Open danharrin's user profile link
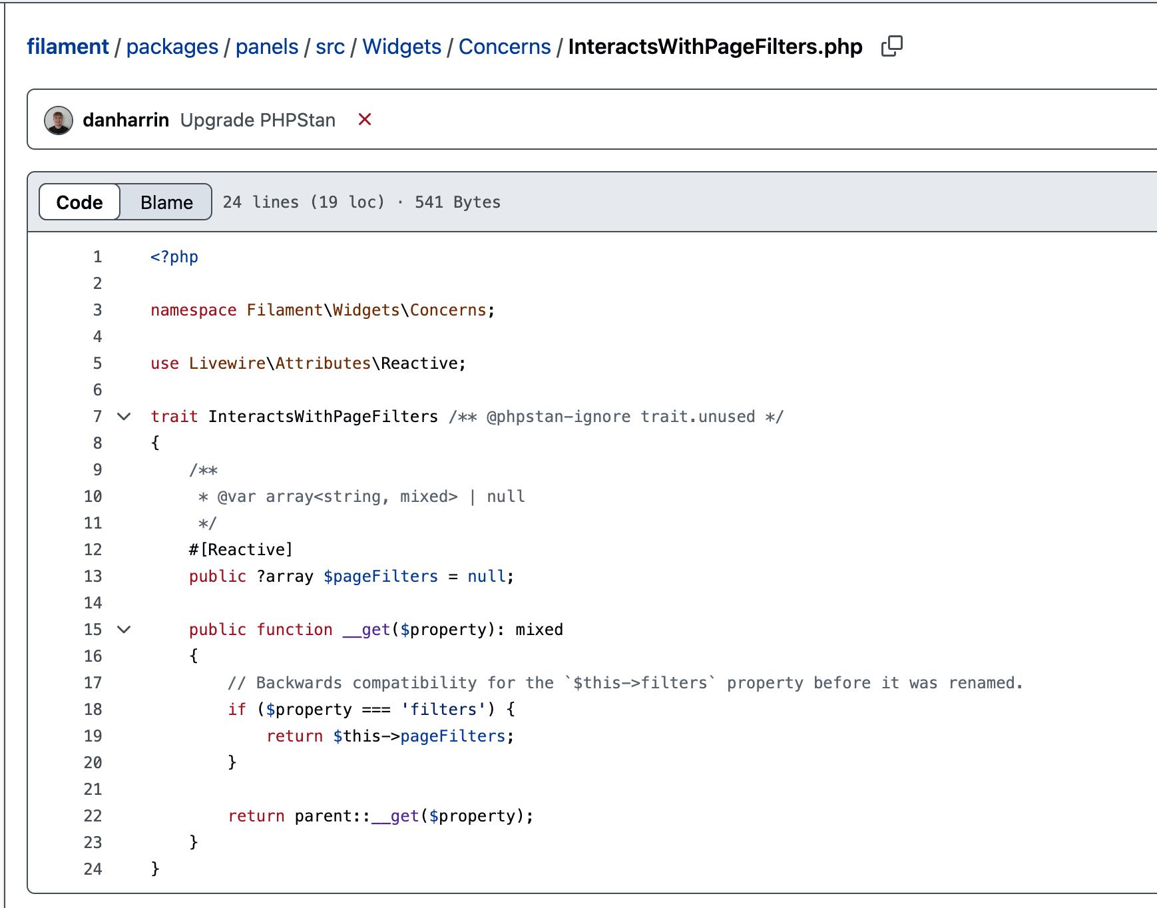 (x=126, y=120)
